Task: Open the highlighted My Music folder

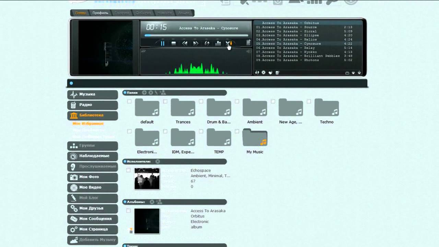Action: [x=255, y=137]
